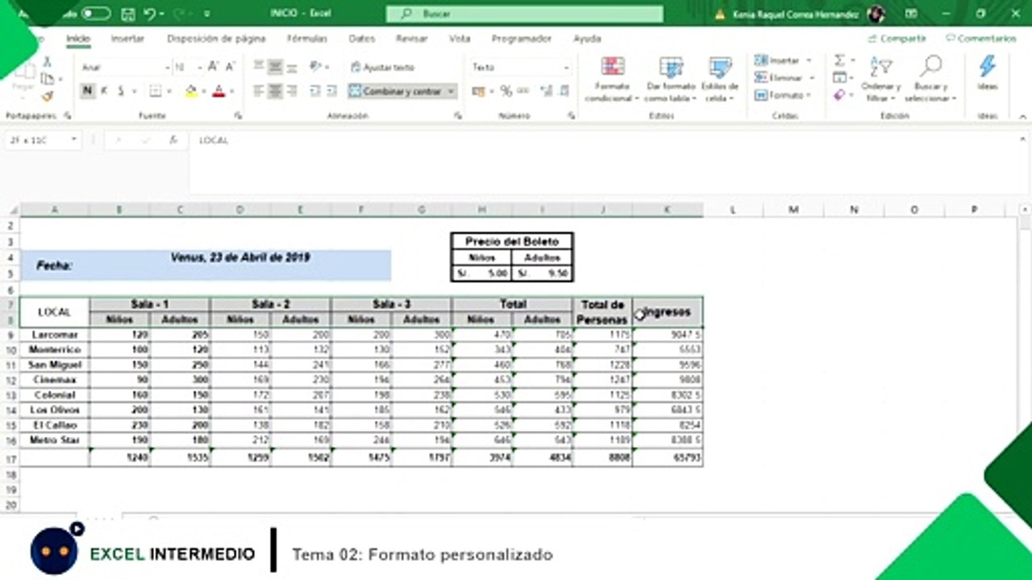Toggle bold formatting (N)
This screenshot has width=1032, height=580.
point(88,91)
